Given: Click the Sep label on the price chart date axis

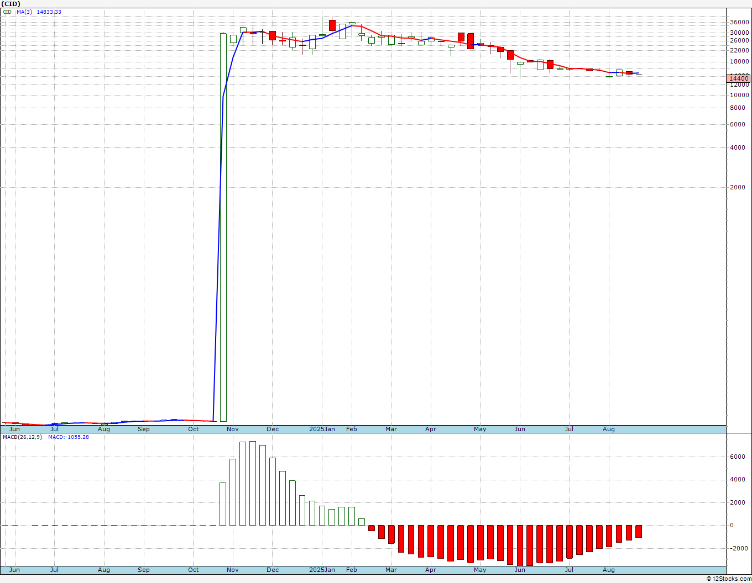Looking at the screenshot, I should point(143,429).
